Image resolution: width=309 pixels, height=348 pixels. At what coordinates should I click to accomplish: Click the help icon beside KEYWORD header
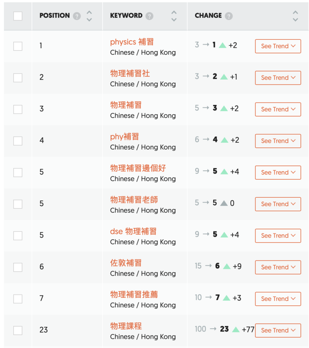[x=149, y=16]
